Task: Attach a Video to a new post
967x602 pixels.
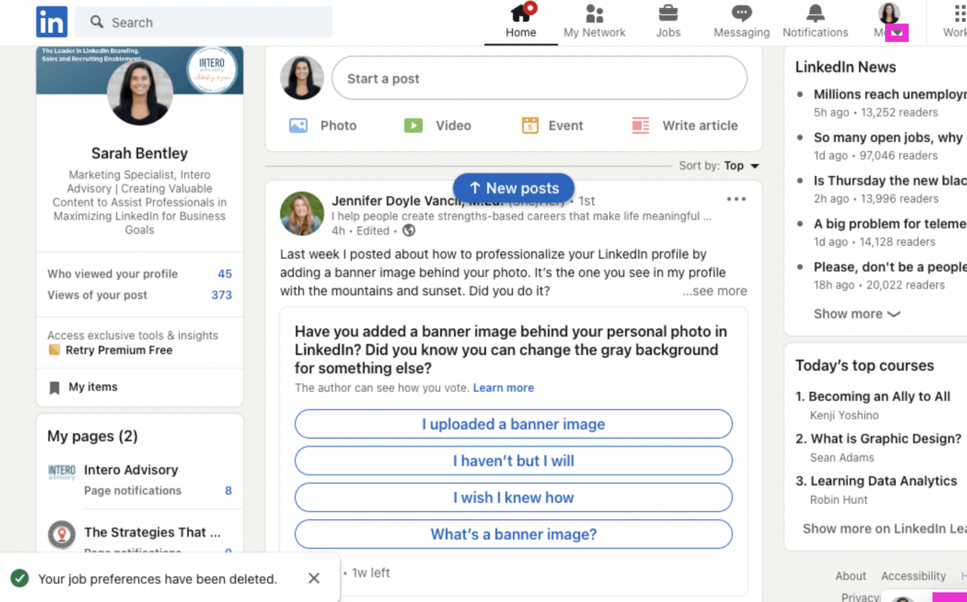Action: [413, 125]
